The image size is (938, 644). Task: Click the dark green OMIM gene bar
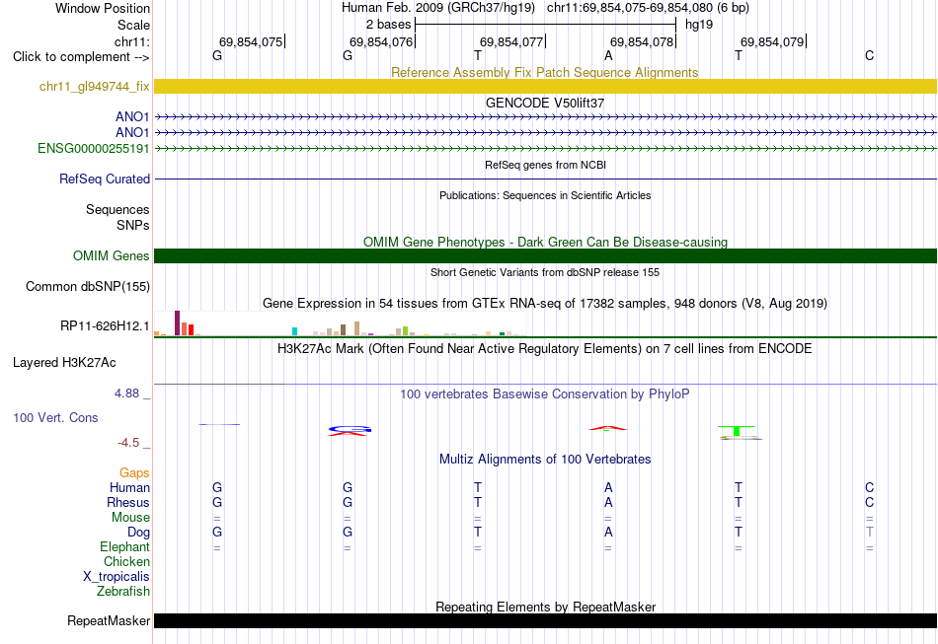coord(545,255)
